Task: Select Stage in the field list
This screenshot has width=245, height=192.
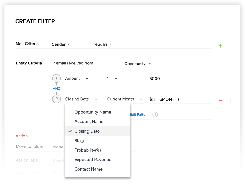Action: pos(80,141)
